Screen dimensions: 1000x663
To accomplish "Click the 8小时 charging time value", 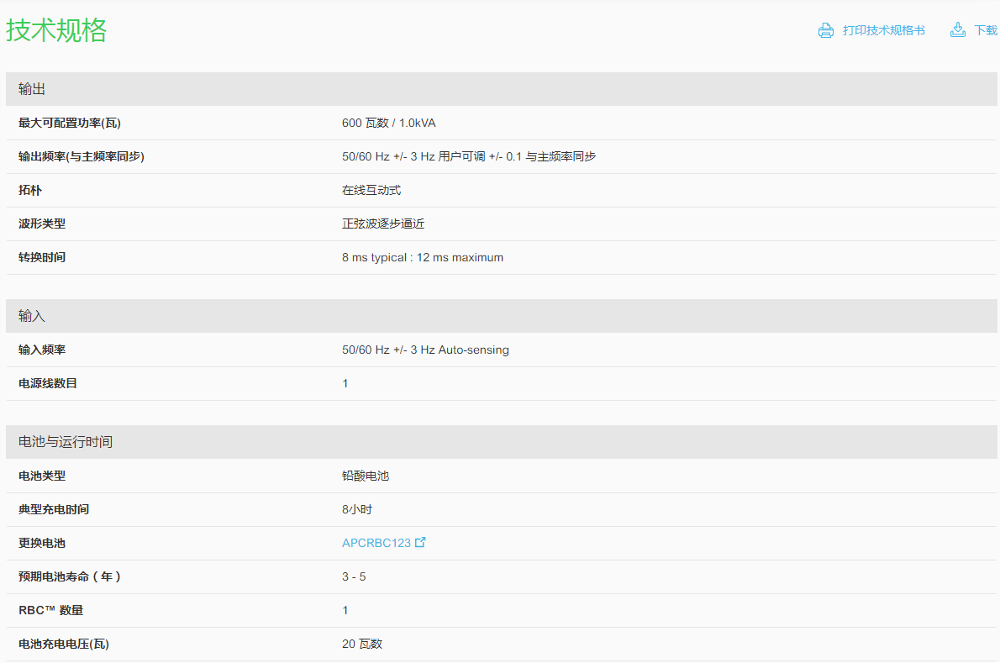I will 357,509.
